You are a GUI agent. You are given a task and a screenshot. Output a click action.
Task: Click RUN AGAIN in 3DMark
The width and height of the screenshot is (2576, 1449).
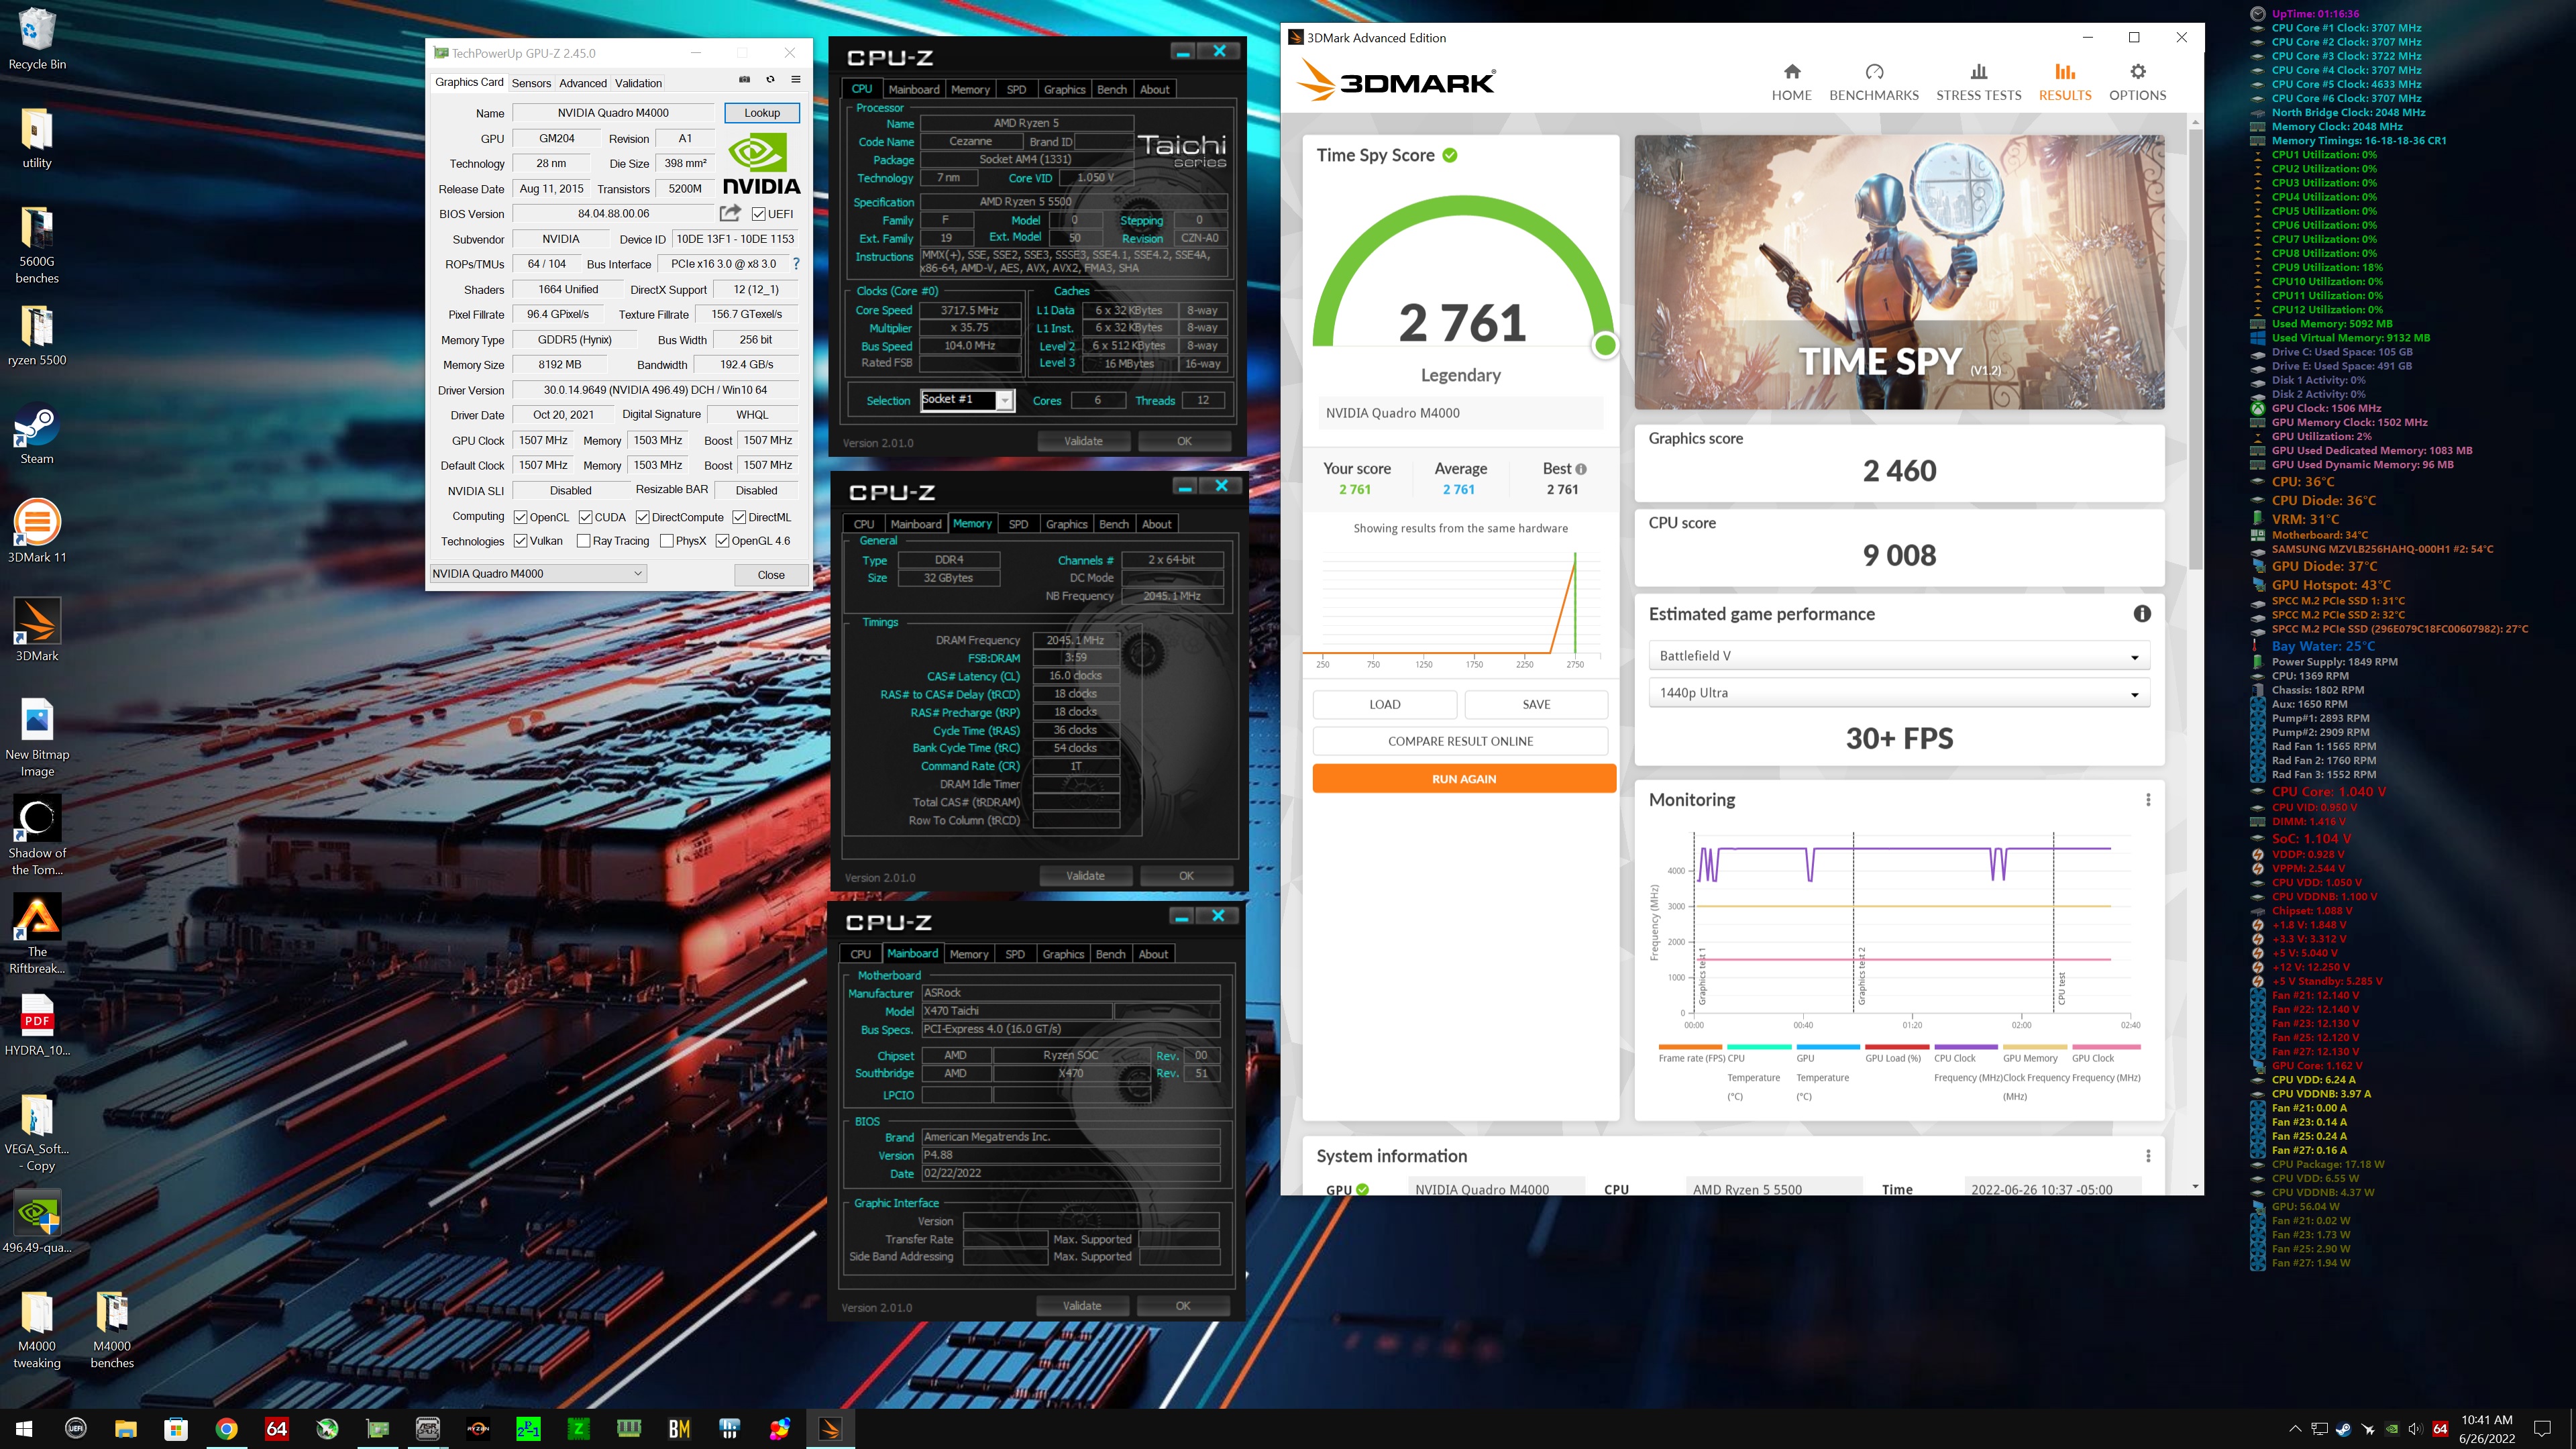coord(1464,779)
